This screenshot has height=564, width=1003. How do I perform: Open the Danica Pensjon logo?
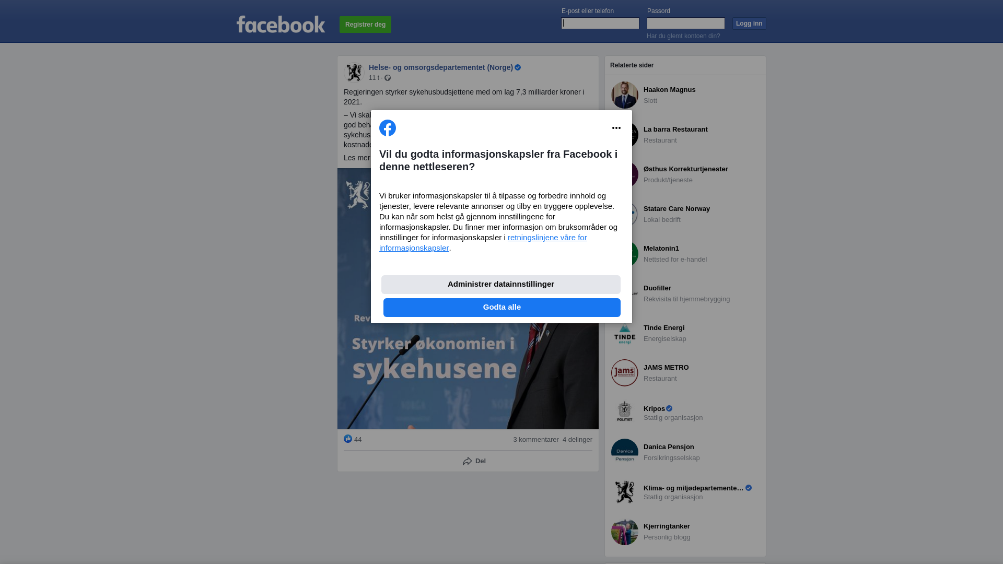tap(625, 452)
